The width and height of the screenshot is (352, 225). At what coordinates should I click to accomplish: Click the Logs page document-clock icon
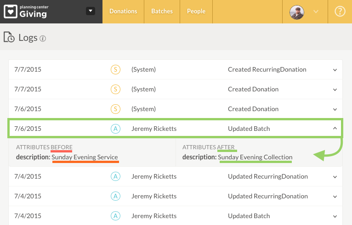pos(9,37)
